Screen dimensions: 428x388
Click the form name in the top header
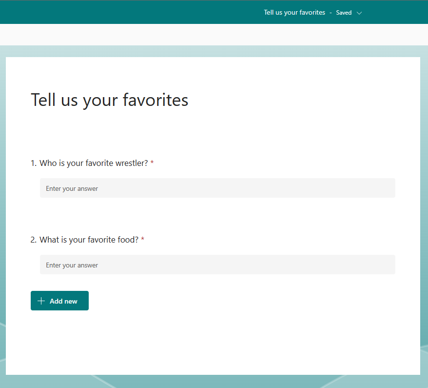[x=294, y=13]
